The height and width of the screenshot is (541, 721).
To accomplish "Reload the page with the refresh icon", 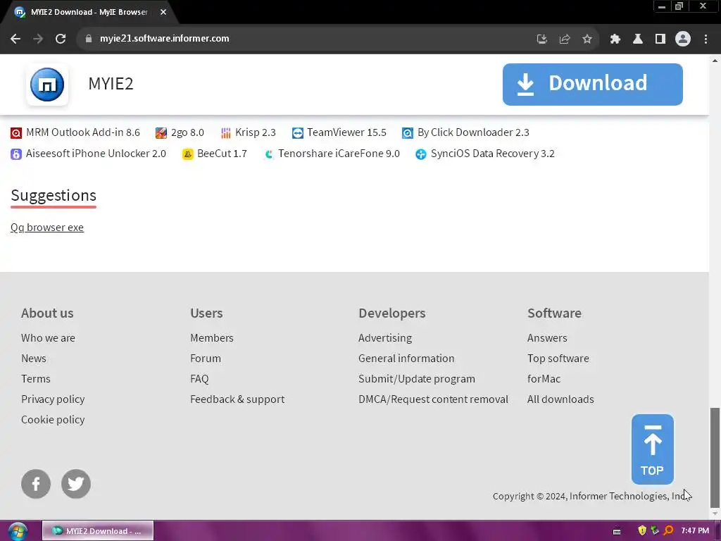I will (x=61, y=39).
